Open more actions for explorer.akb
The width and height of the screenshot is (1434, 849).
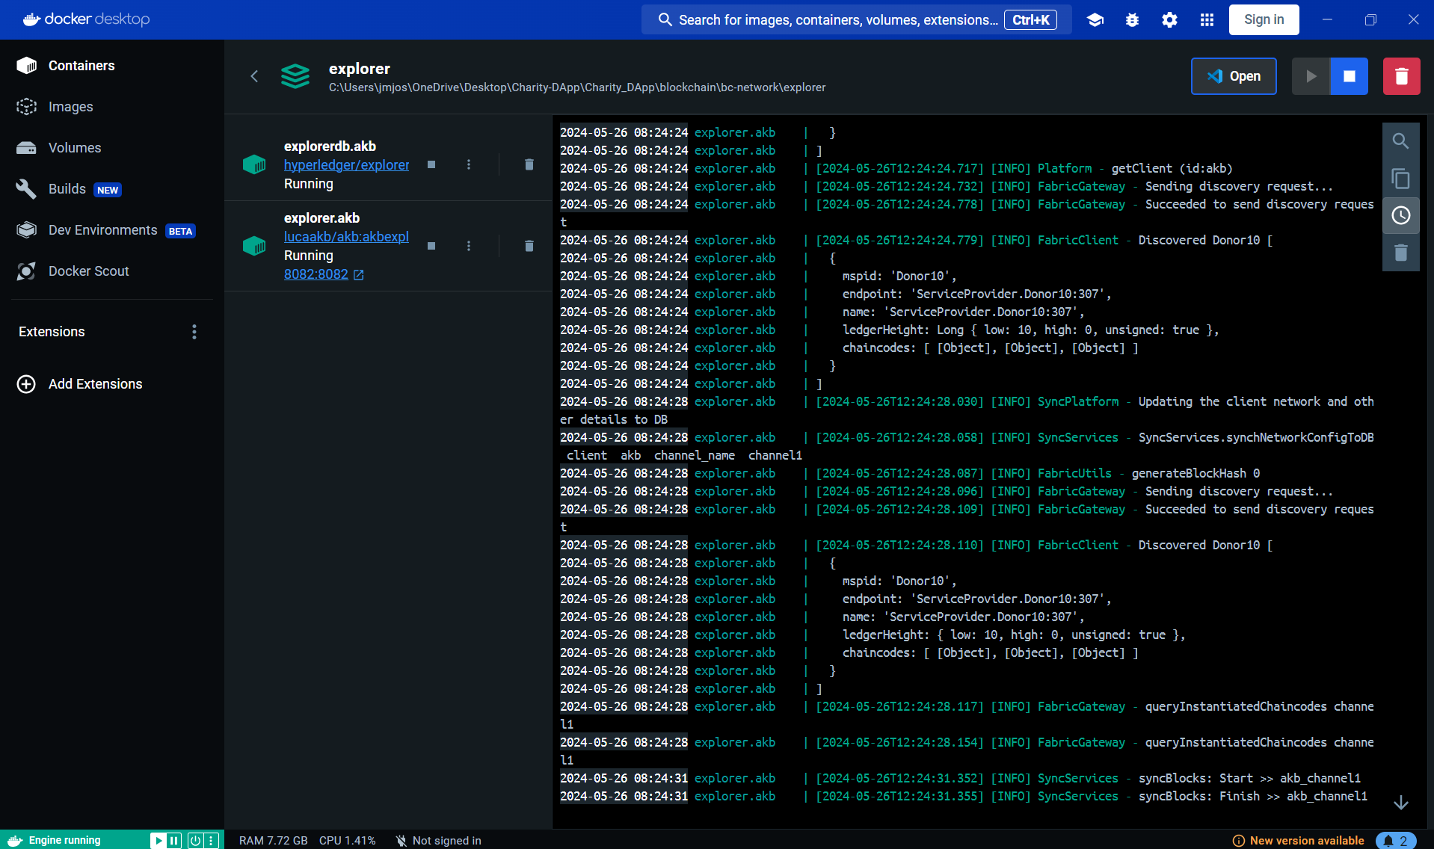tap(469, 246)
